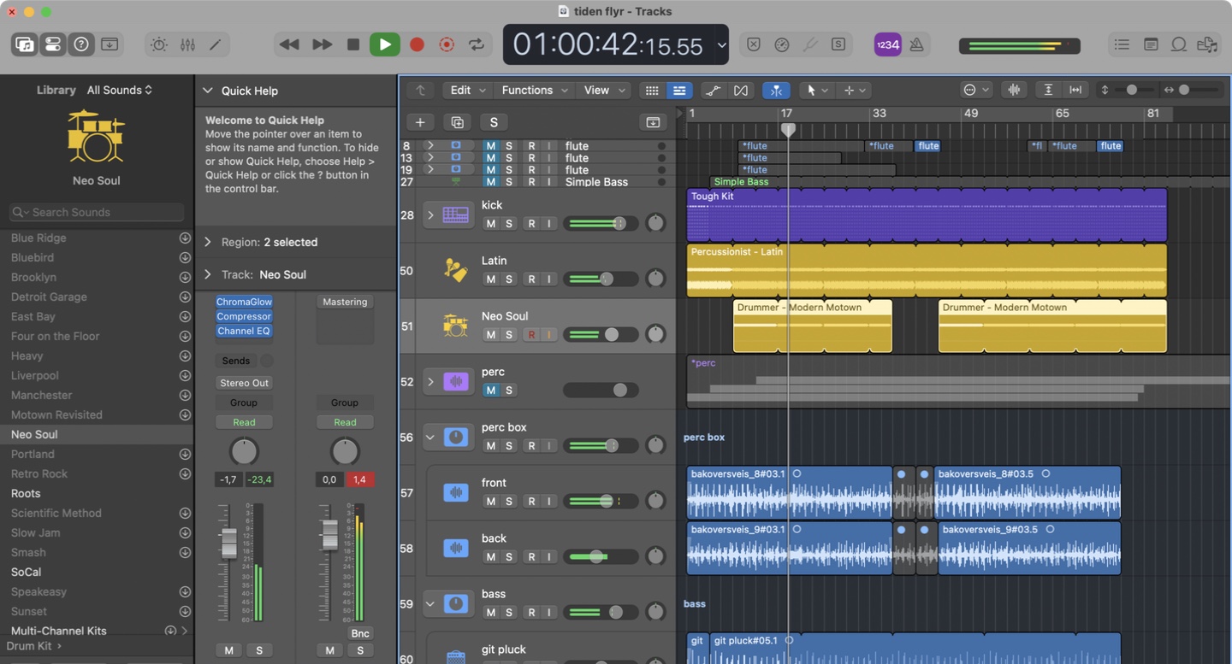Mute the kick track
The height and width of the screenshot is (664, 1232).
(490, 224)
